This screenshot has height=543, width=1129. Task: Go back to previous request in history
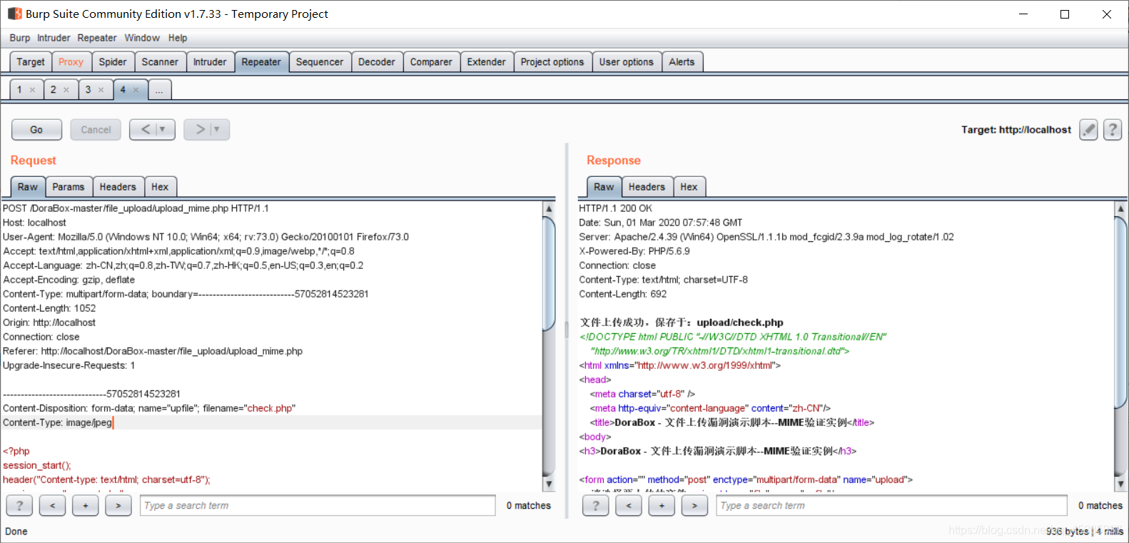pyautogui.click(x=145, y=129)
